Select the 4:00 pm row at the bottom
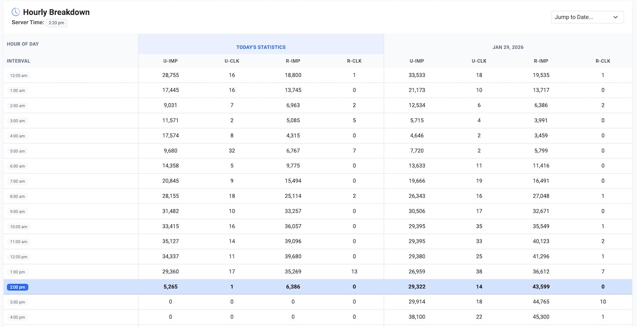The image size is (637, 327). pyautogui.click(x=18, y=316)
